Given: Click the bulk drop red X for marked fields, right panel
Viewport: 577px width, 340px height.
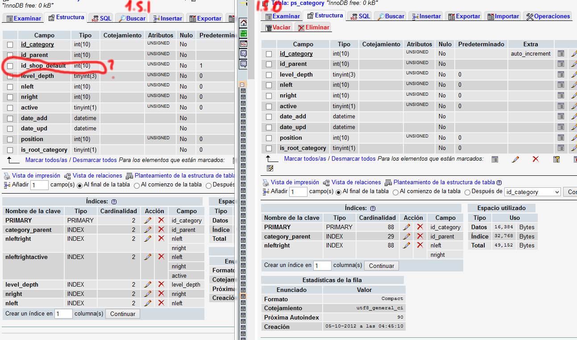Looking at the screenshot, I should (x=535, y=159).
